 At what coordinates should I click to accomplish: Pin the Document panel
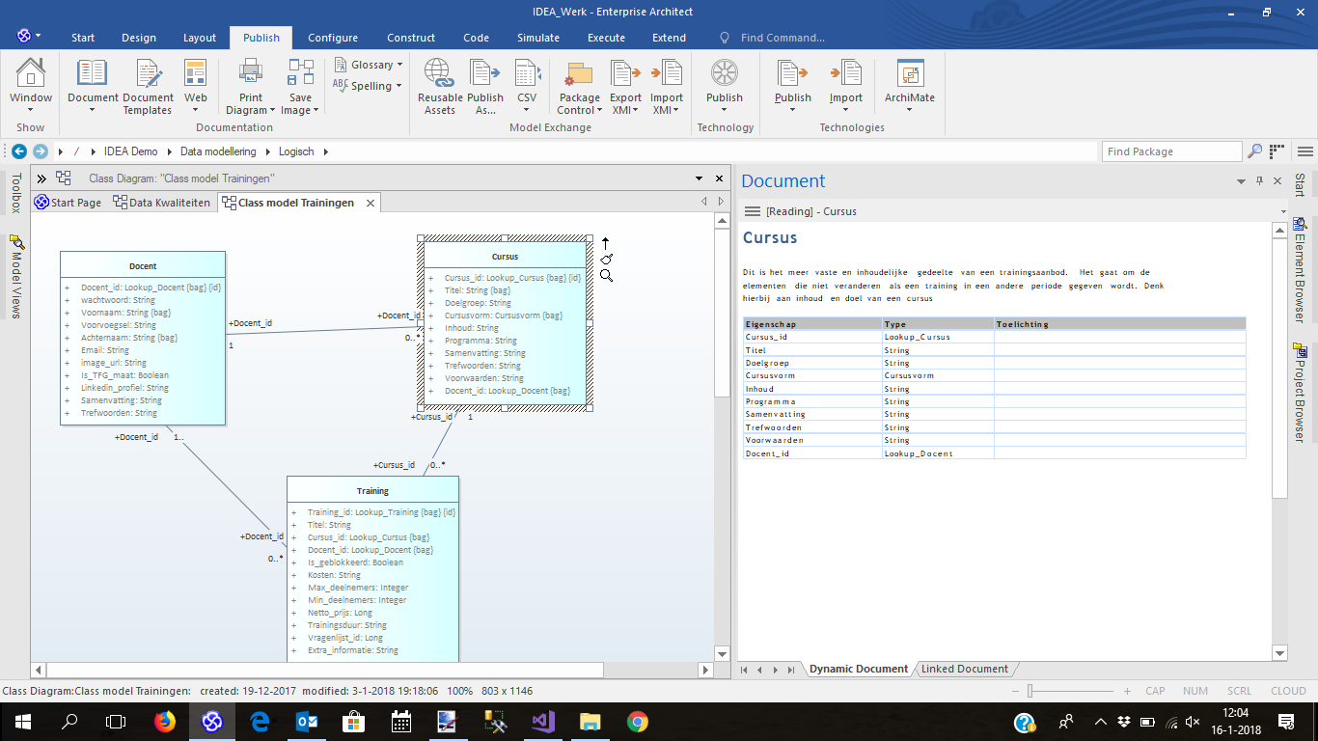tap(1259, 181)
